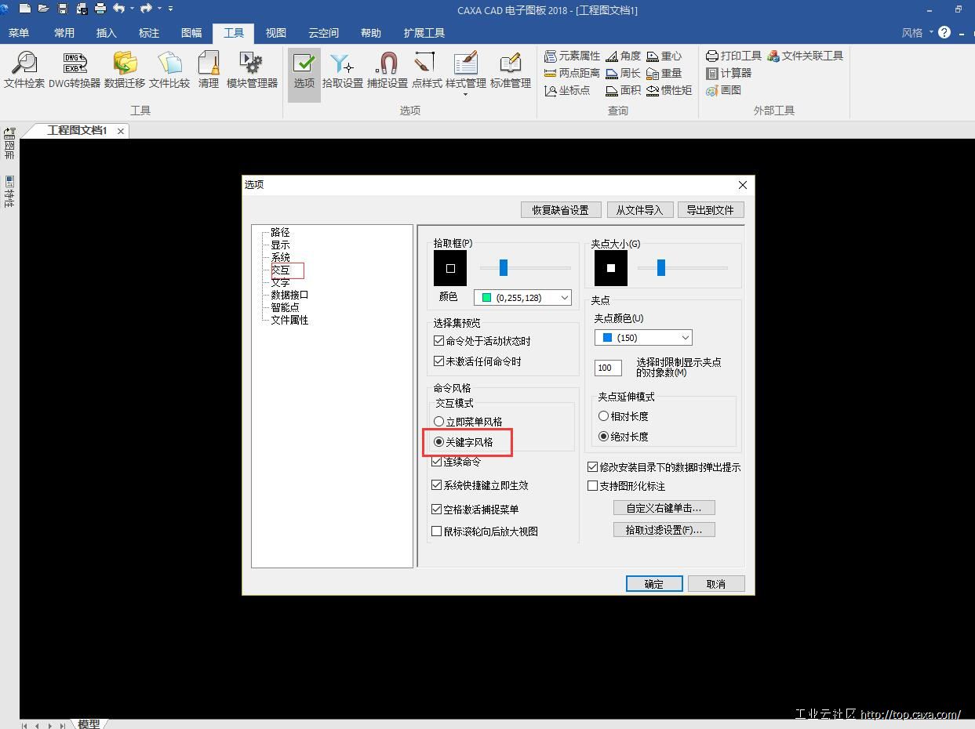Measure 角度 angle
Screen dimensions: 975x729
point(624,56)
